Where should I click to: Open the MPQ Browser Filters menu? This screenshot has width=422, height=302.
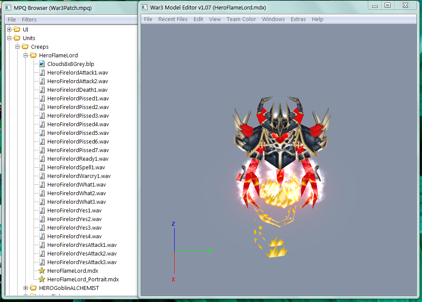[29, 19]
